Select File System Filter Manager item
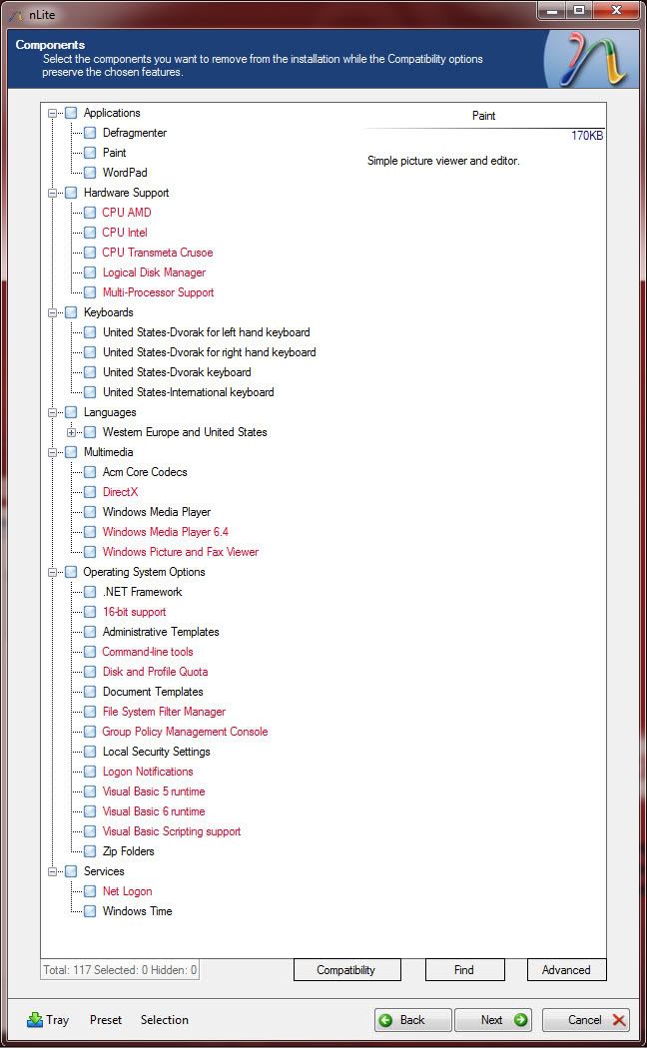This screenshot has height=1048, width=647. click(164, 712)
